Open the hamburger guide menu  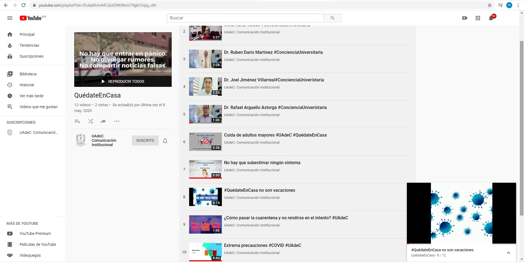pos(10,18)
